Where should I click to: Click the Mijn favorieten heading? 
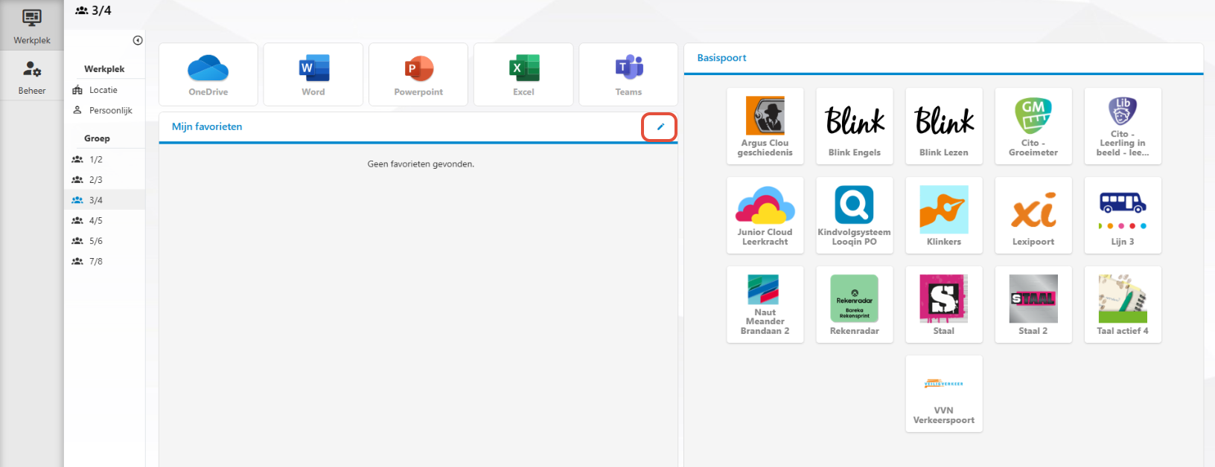[x=207, y=127]
